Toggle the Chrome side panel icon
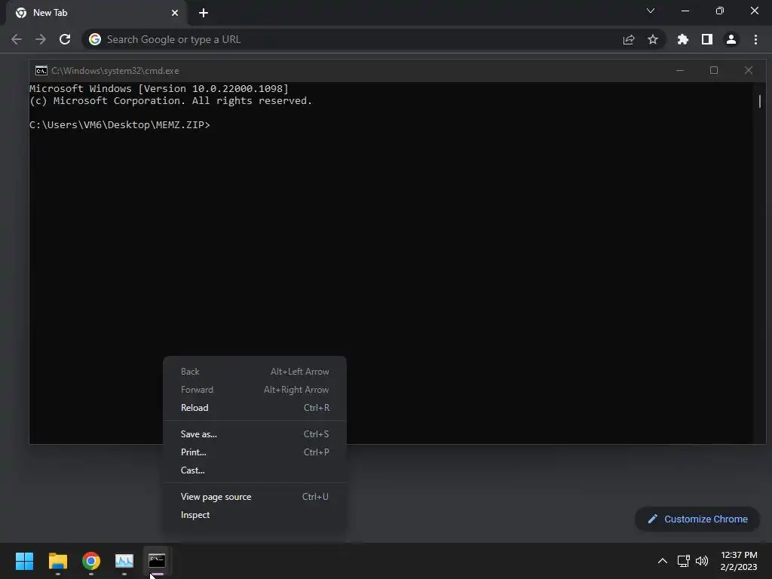772x579 pixels. point(707,39)
